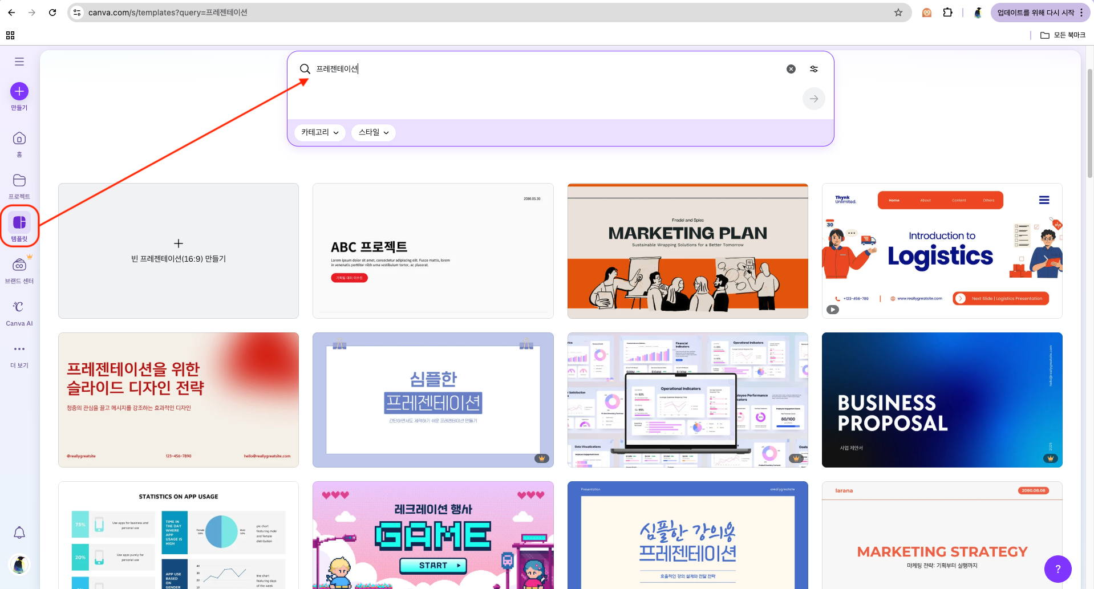
Task: Open the Home icon in sidebar
Action: pos(19,139)
